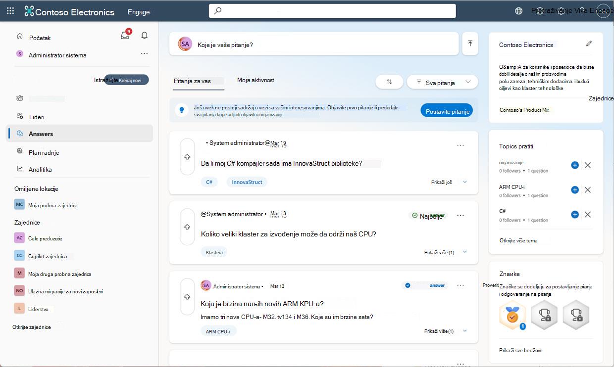This screenshot has width=614, height=367.
Task: Click SA avatar on ARM KPU-a question
Action: pyautogui.click(x=206, y=285)
